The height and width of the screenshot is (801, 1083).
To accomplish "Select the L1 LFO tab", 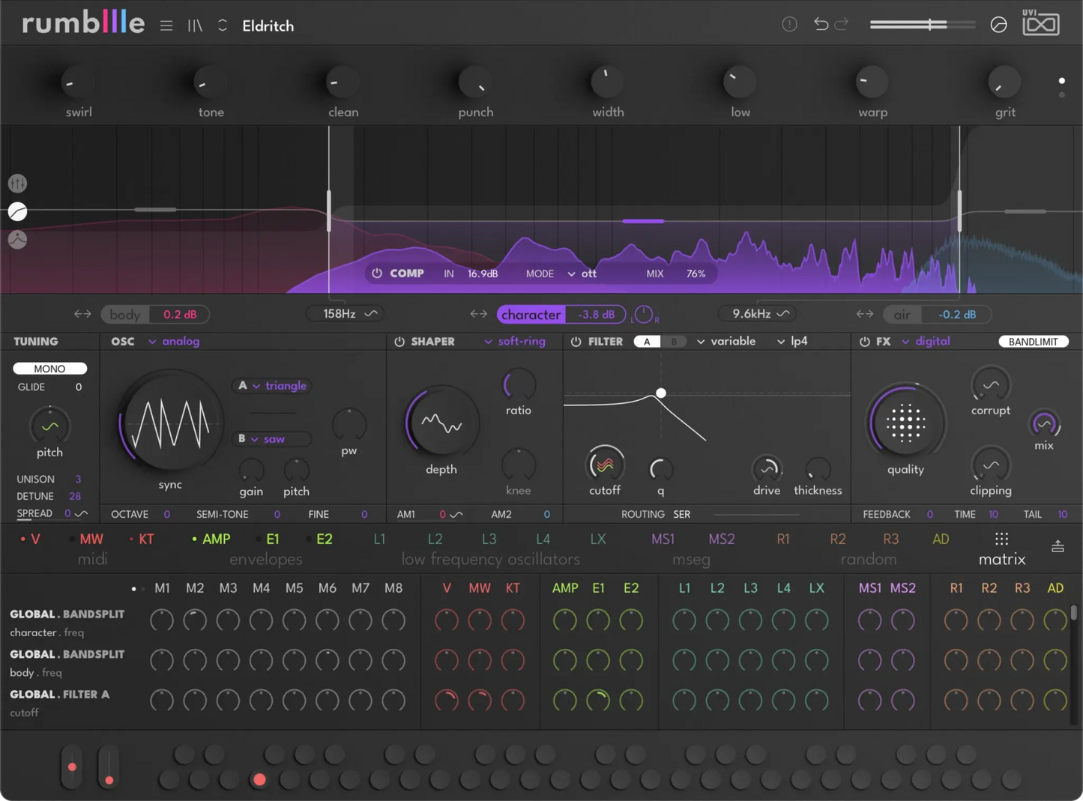I will [379, 539].
